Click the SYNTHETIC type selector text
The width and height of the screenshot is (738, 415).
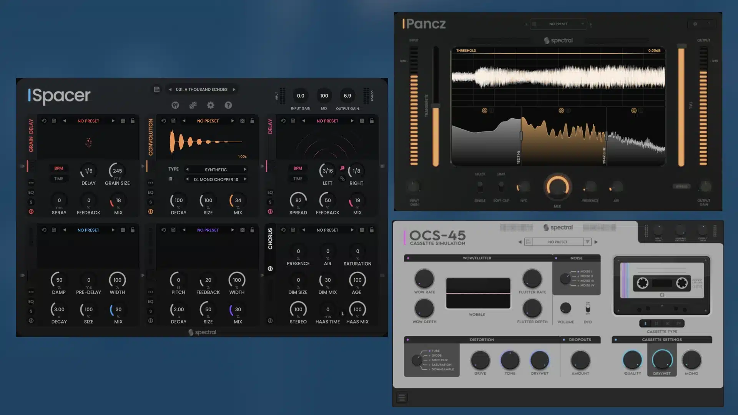click(216, 169)
